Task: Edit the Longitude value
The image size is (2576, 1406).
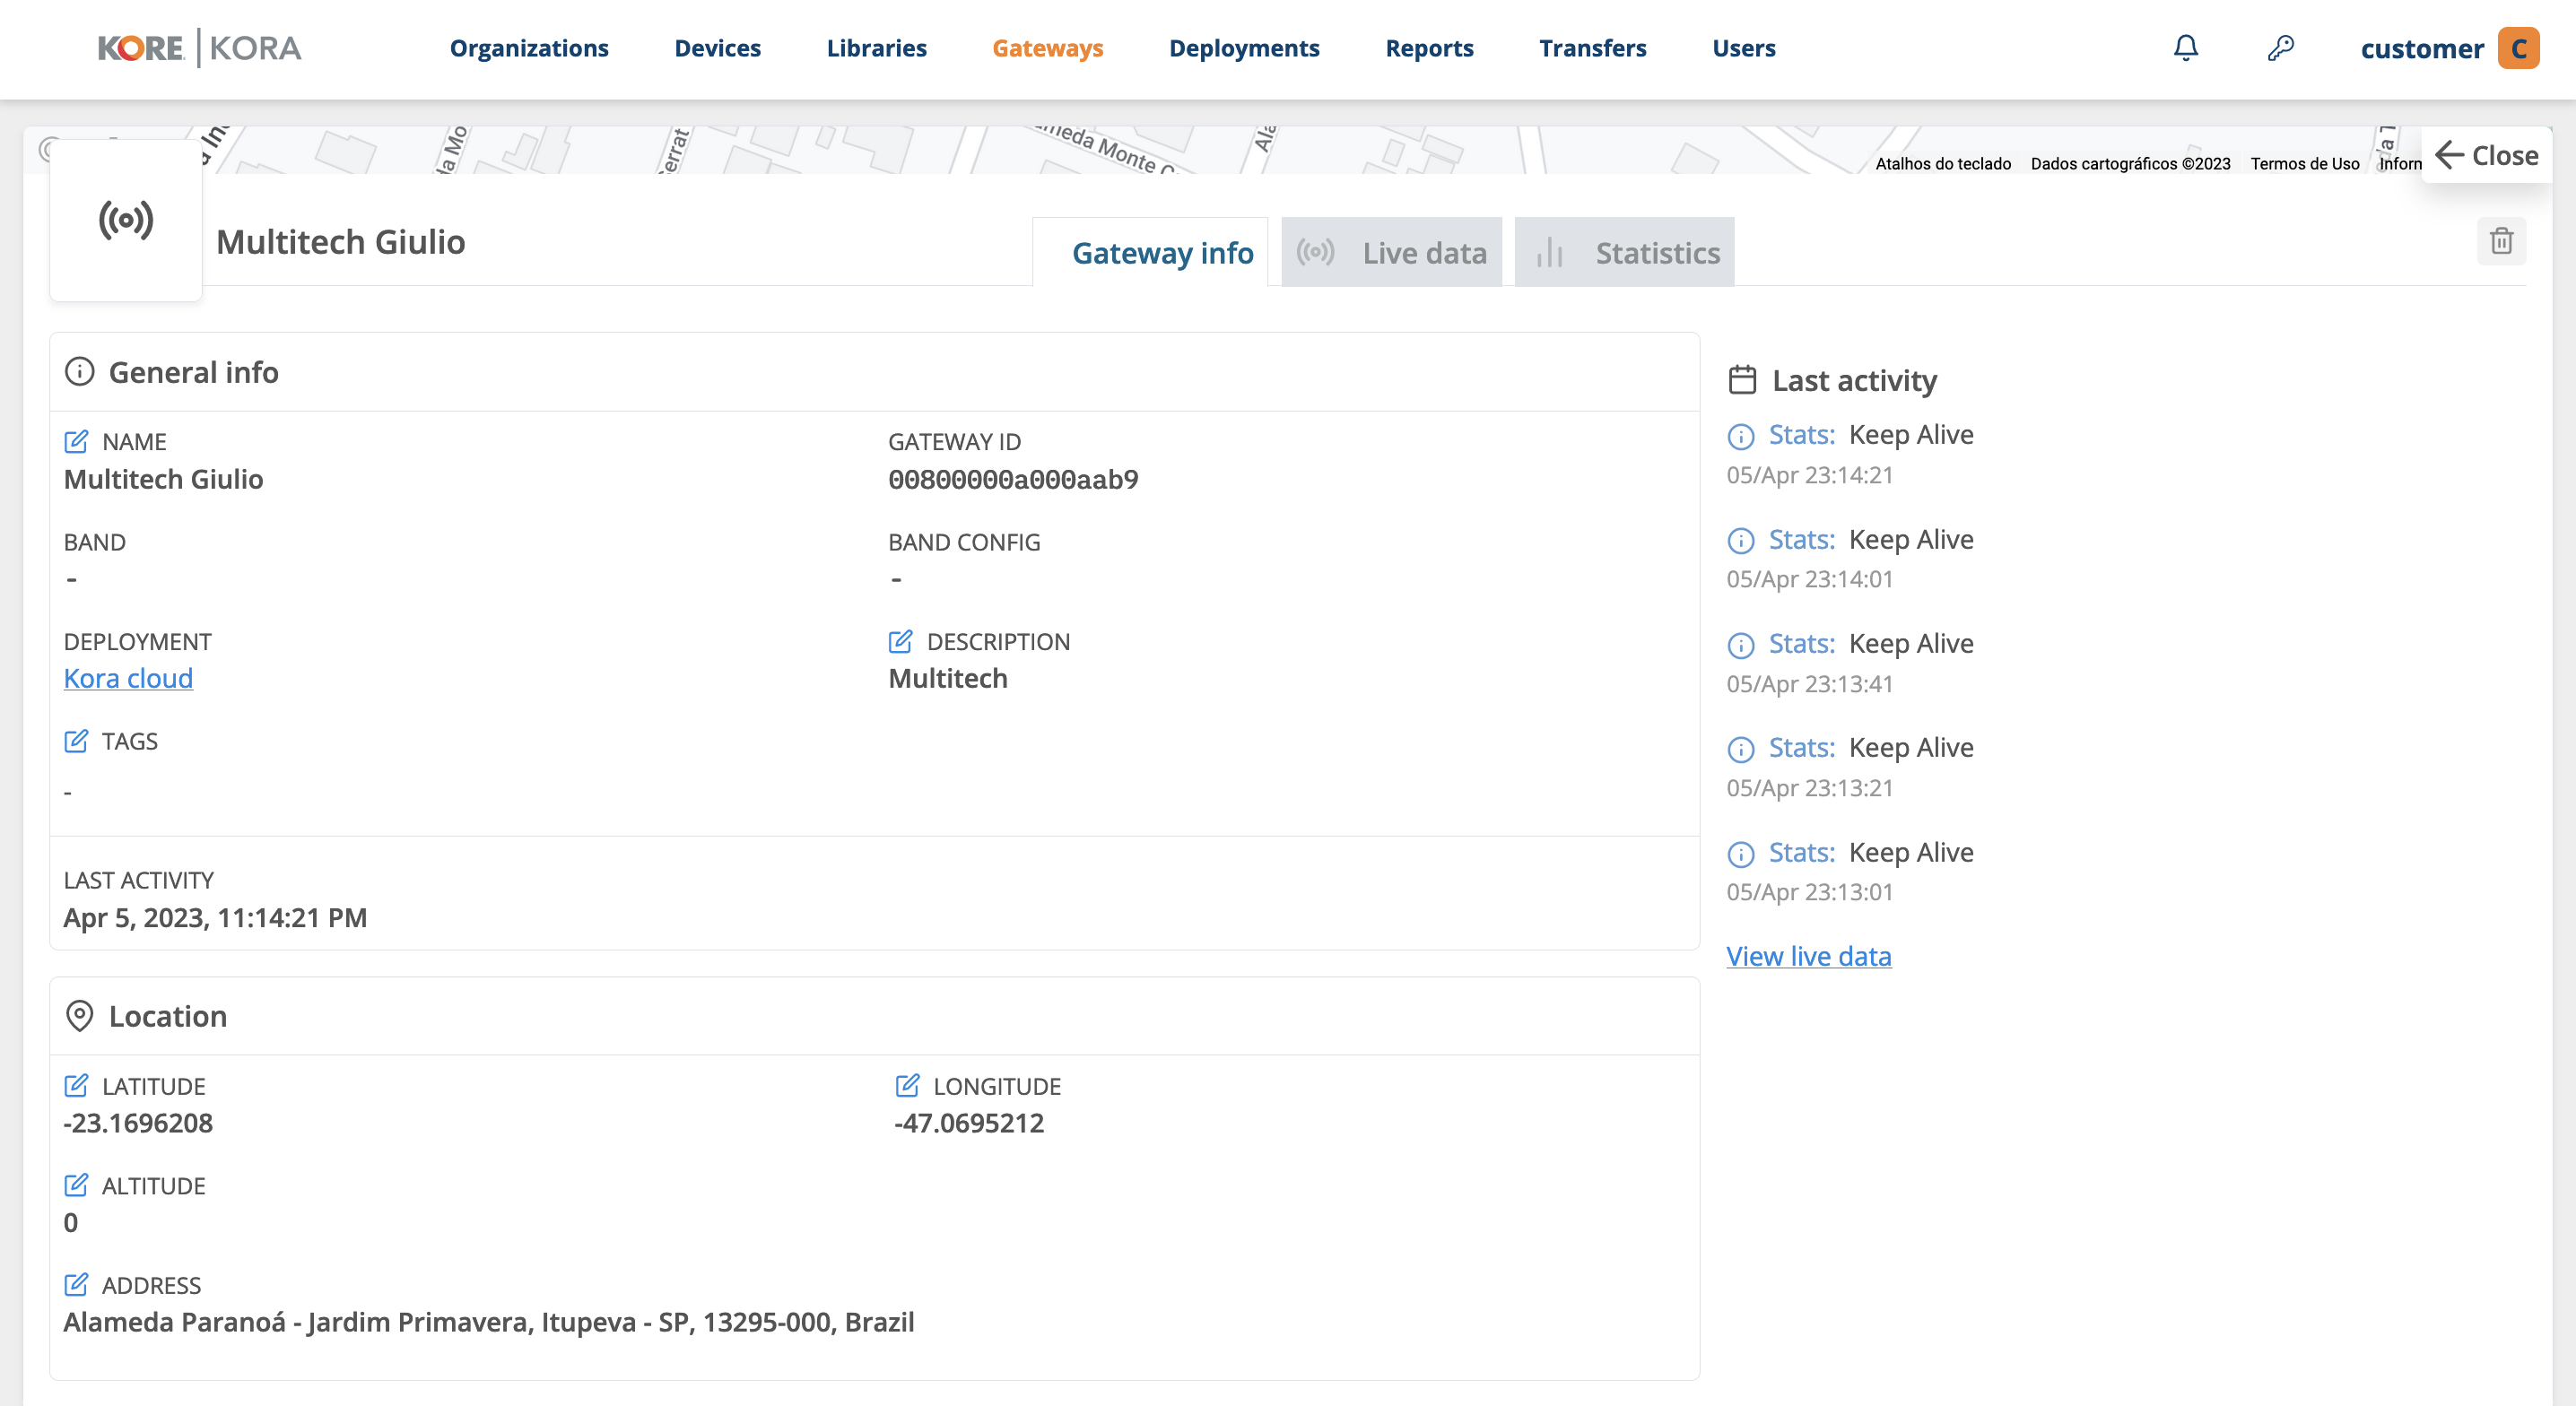Action: (x=908, y=1086)
